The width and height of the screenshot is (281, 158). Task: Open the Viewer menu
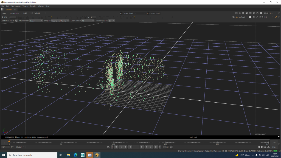[25, 6]
